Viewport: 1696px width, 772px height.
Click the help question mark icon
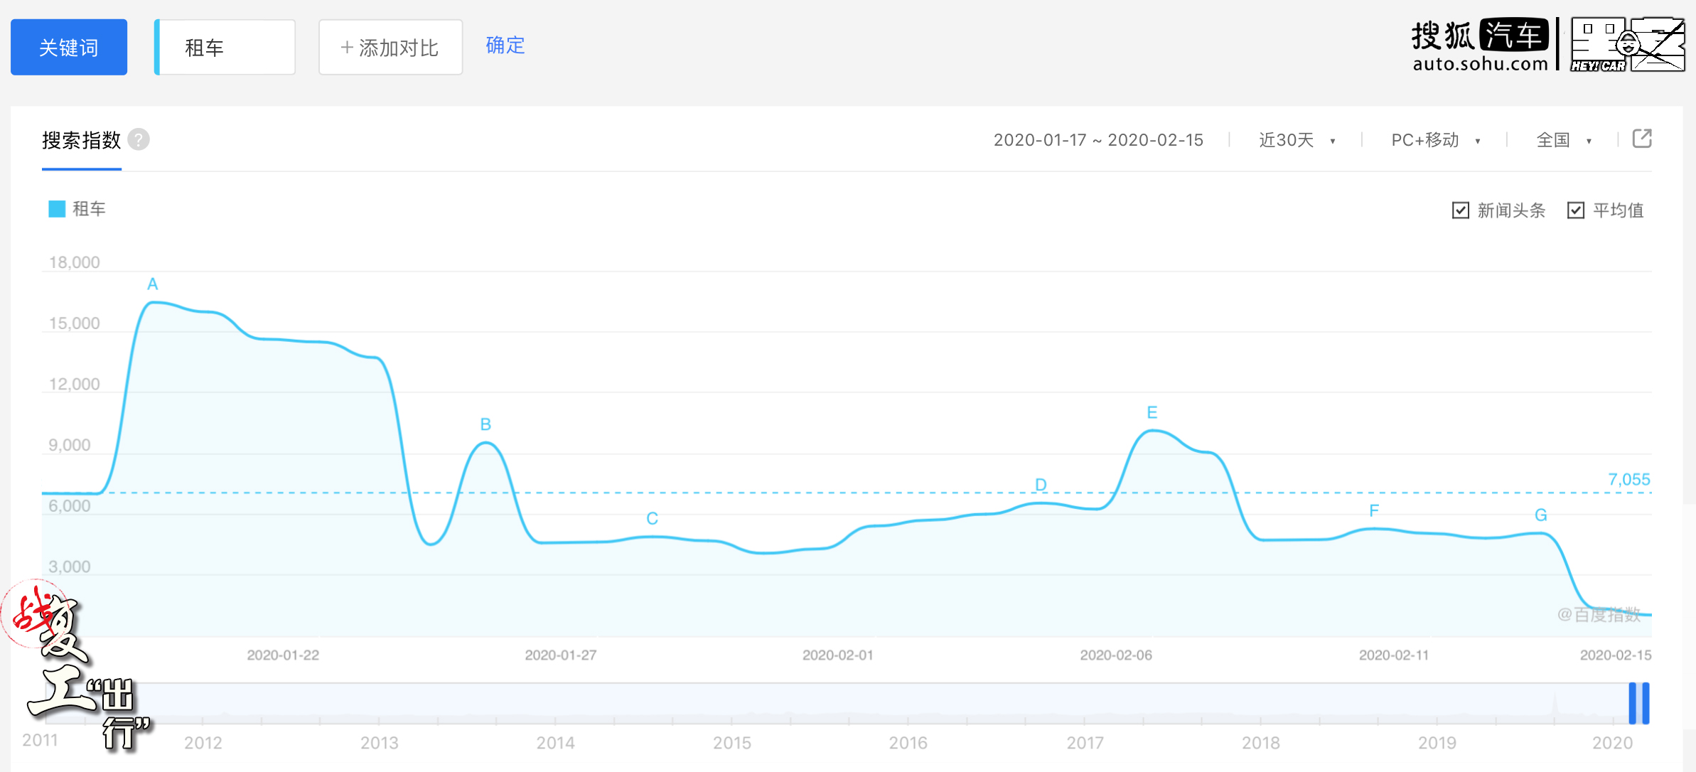coord(139,139)
